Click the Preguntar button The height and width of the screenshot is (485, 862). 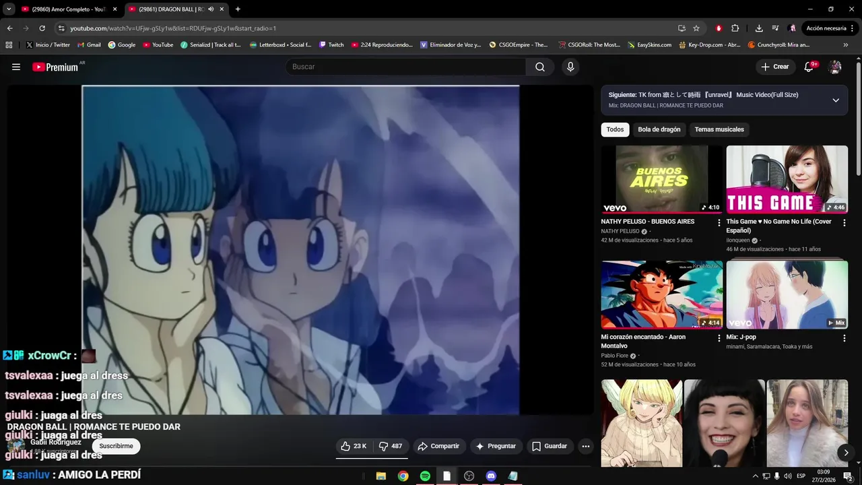pos(496,446)
